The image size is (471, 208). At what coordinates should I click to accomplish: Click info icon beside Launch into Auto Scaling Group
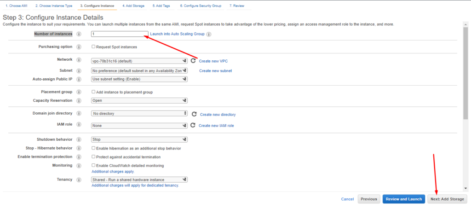[209, 34]
